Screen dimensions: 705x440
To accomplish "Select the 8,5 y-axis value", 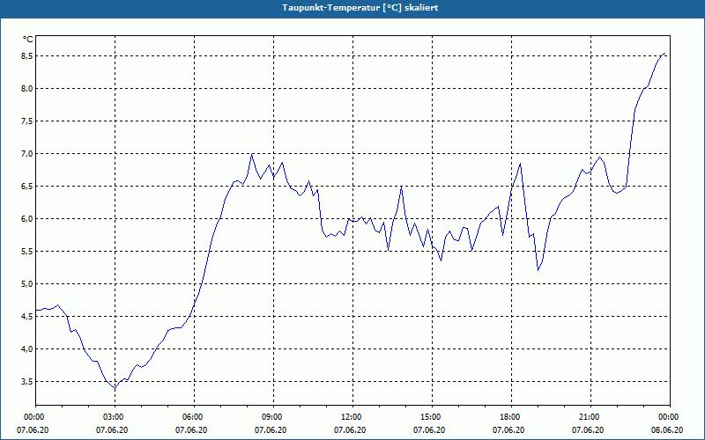I will pos(27,56).
